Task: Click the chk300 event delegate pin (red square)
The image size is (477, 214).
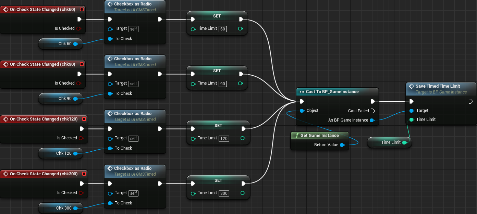Action: [84, 174]
